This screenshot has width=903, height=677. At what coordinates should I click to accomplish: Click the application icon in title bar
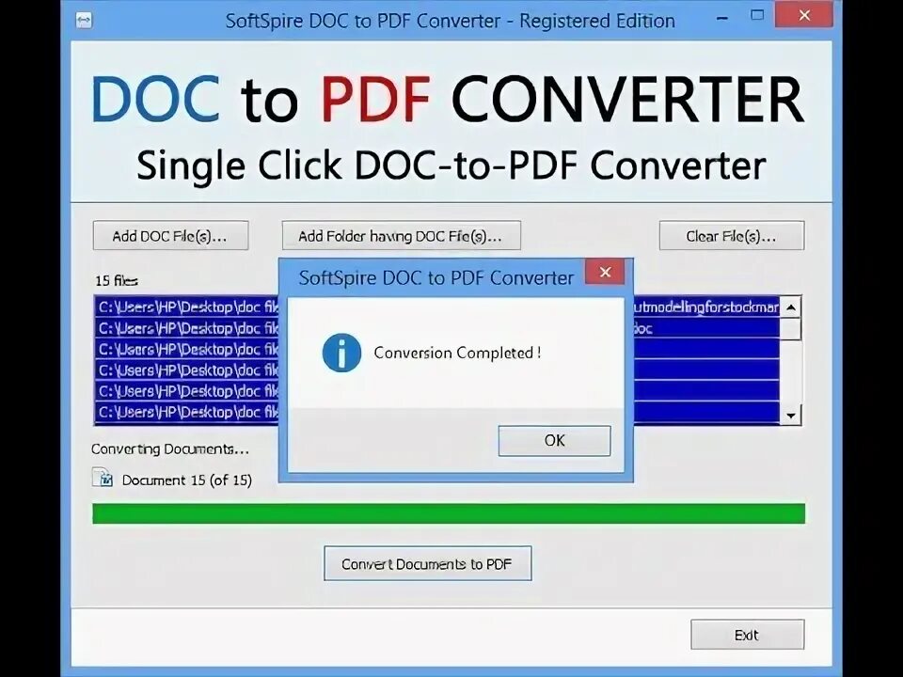pyautogui.click(x=84, y=21)
